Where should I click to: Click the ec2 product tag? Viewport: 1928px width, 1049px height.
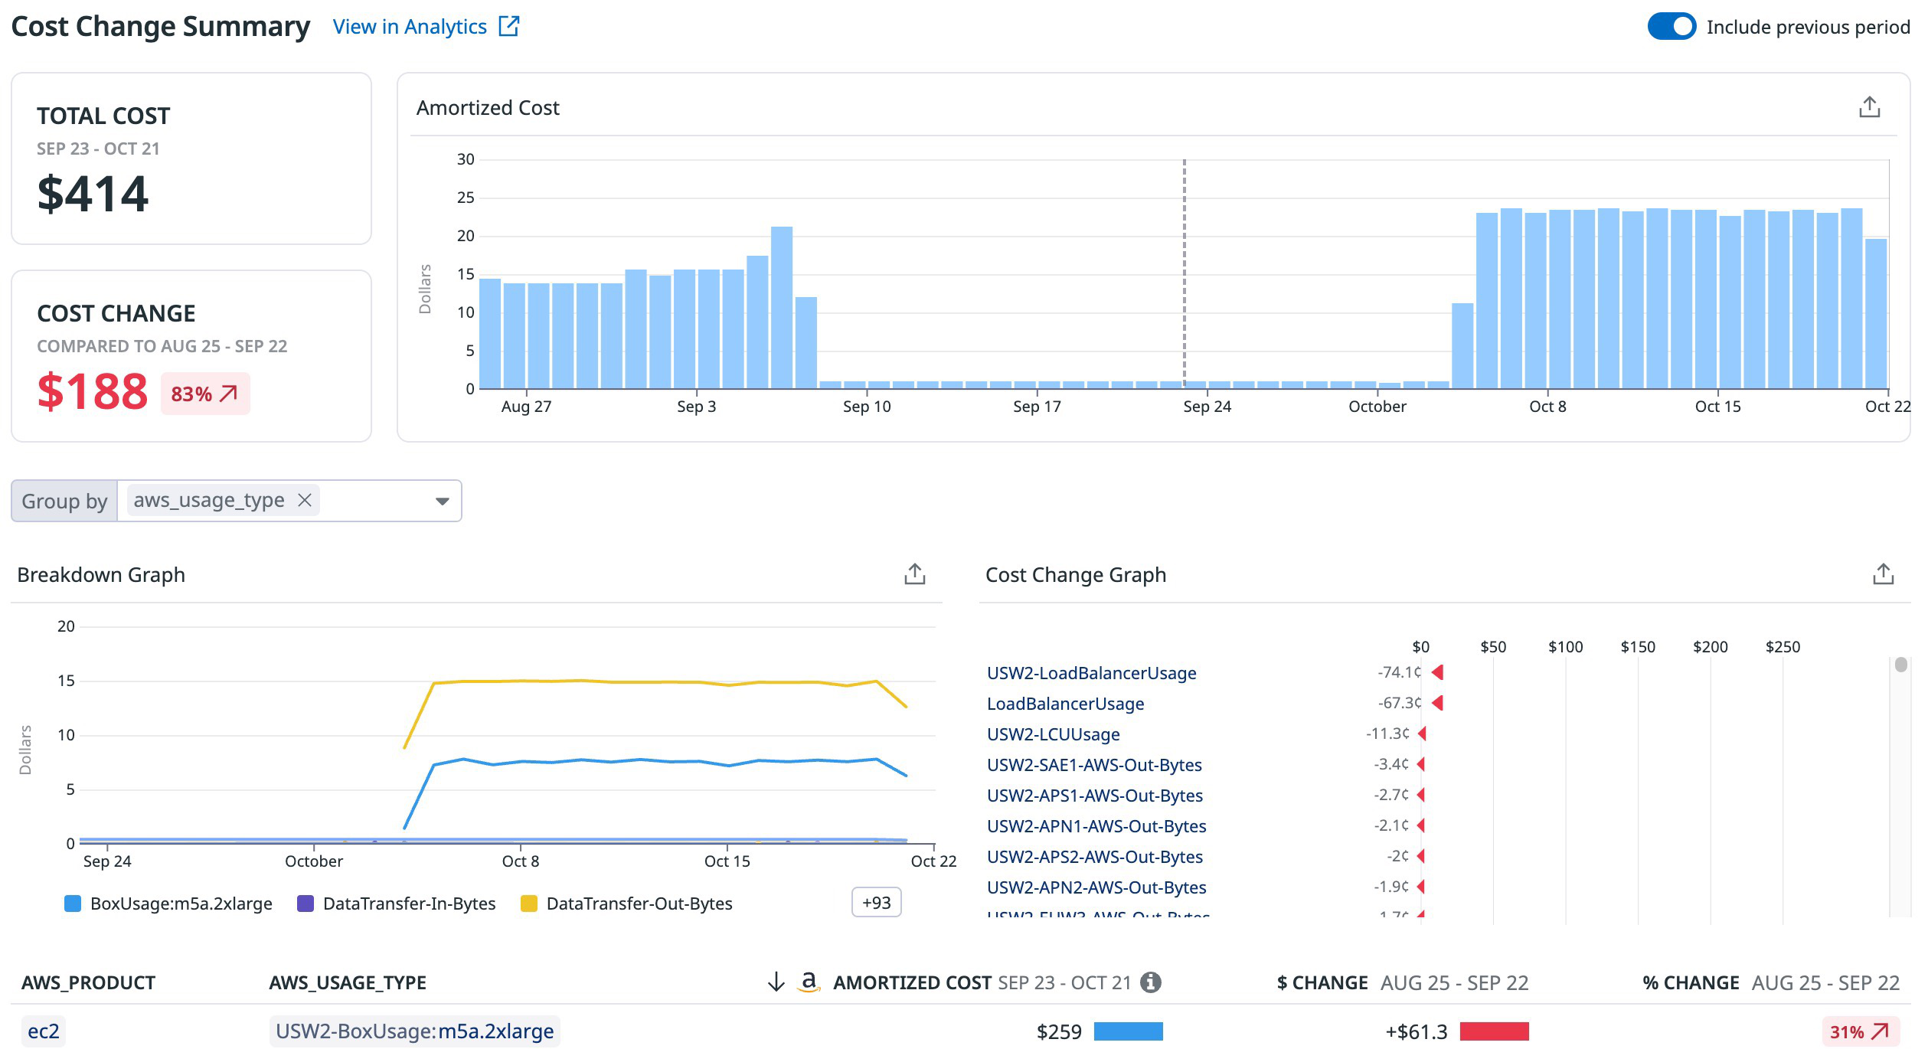pyautogui.click(x=43, y=1031)
